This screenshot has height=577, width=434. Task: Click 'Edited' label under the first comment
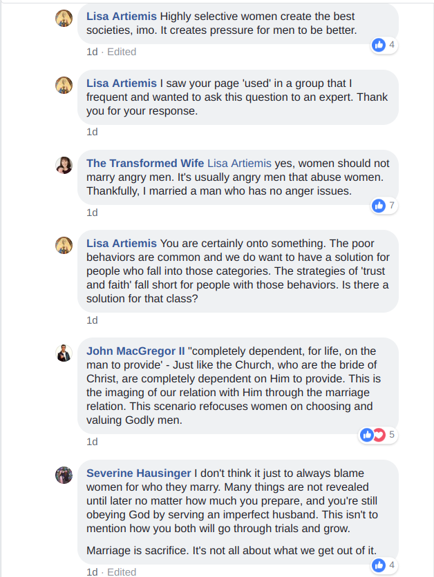(122, 52)
